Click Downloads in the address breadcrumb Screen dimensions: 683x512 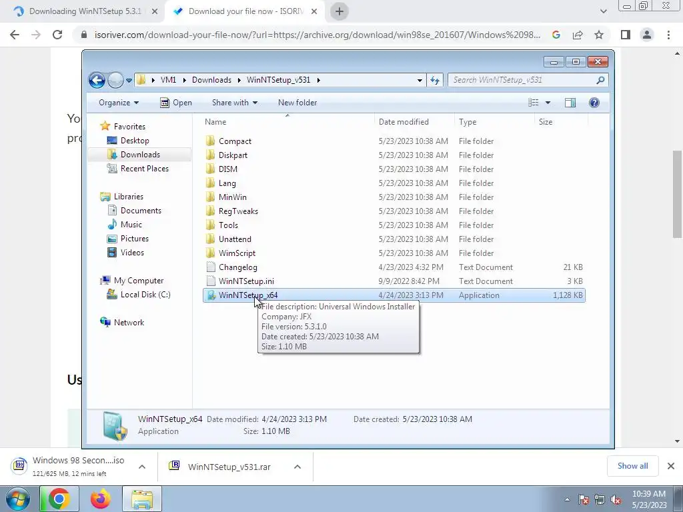click(x=211, y=80)
